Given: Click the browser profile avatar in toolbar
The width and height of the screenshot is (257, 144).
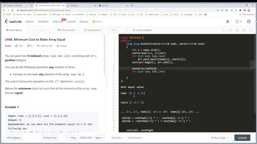Looking at the screenshot, I should pyautogui.click(x=249, y=10).
